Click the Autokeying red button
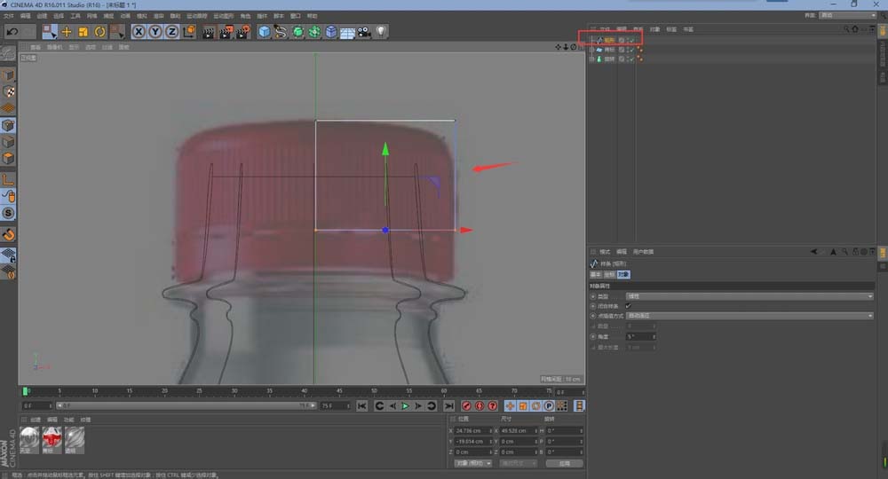This screenshot has height=479, width=888. [480, 406]
